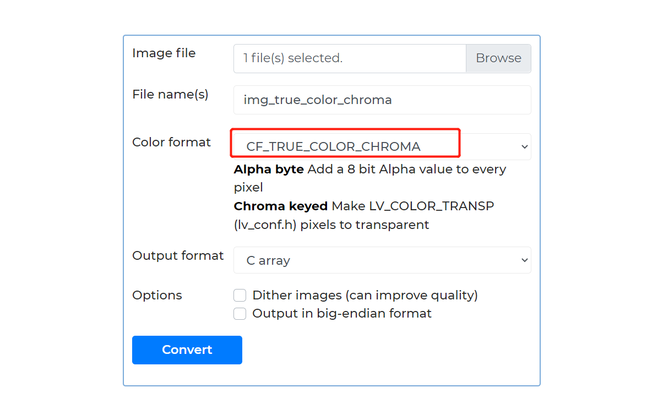Screen dimensions: 647x415
Task: Click the Color format dropdown chevron arrow
Action: [524, 147]
